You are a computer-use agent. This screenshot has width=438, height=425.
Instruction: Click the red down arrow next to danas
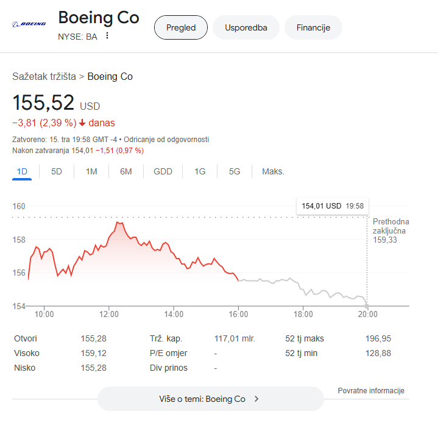tap(82, 123)
